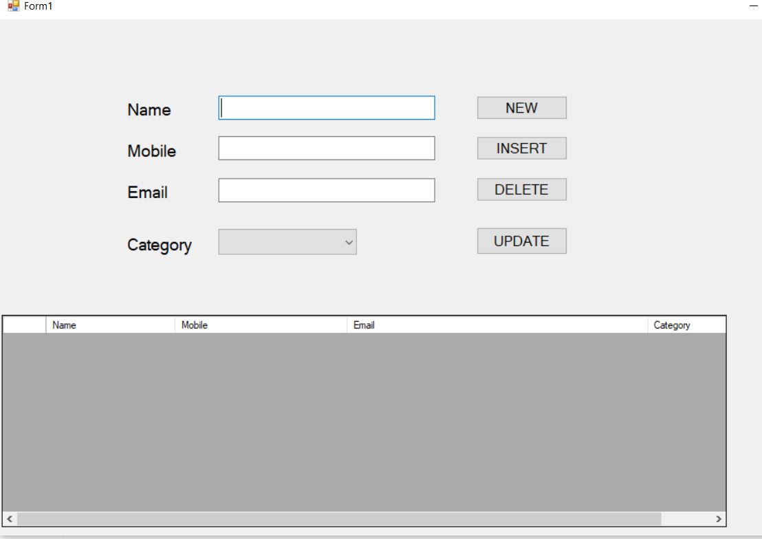762x539 pixels.
Task: Sort the grid by the Email column header
Action: [495, 324]
